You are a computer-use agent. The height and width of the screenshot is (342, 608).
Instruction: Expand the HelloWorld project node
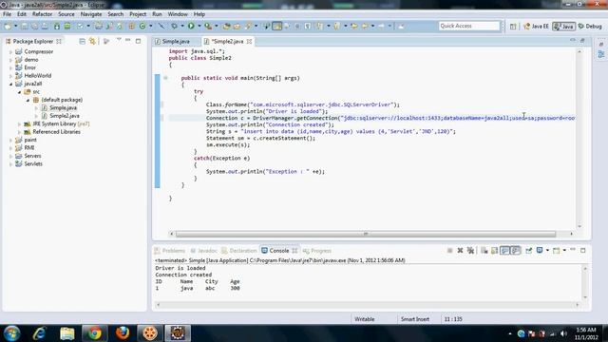pyautogui.click(x=10, y=76)
